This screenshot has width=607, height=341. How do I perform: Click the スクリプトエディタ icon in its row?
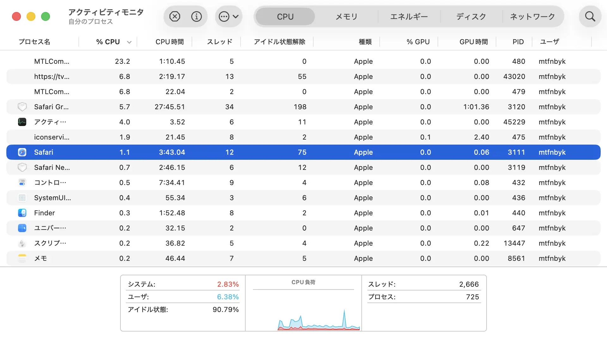pyautogui.click(x=22, y=243)
